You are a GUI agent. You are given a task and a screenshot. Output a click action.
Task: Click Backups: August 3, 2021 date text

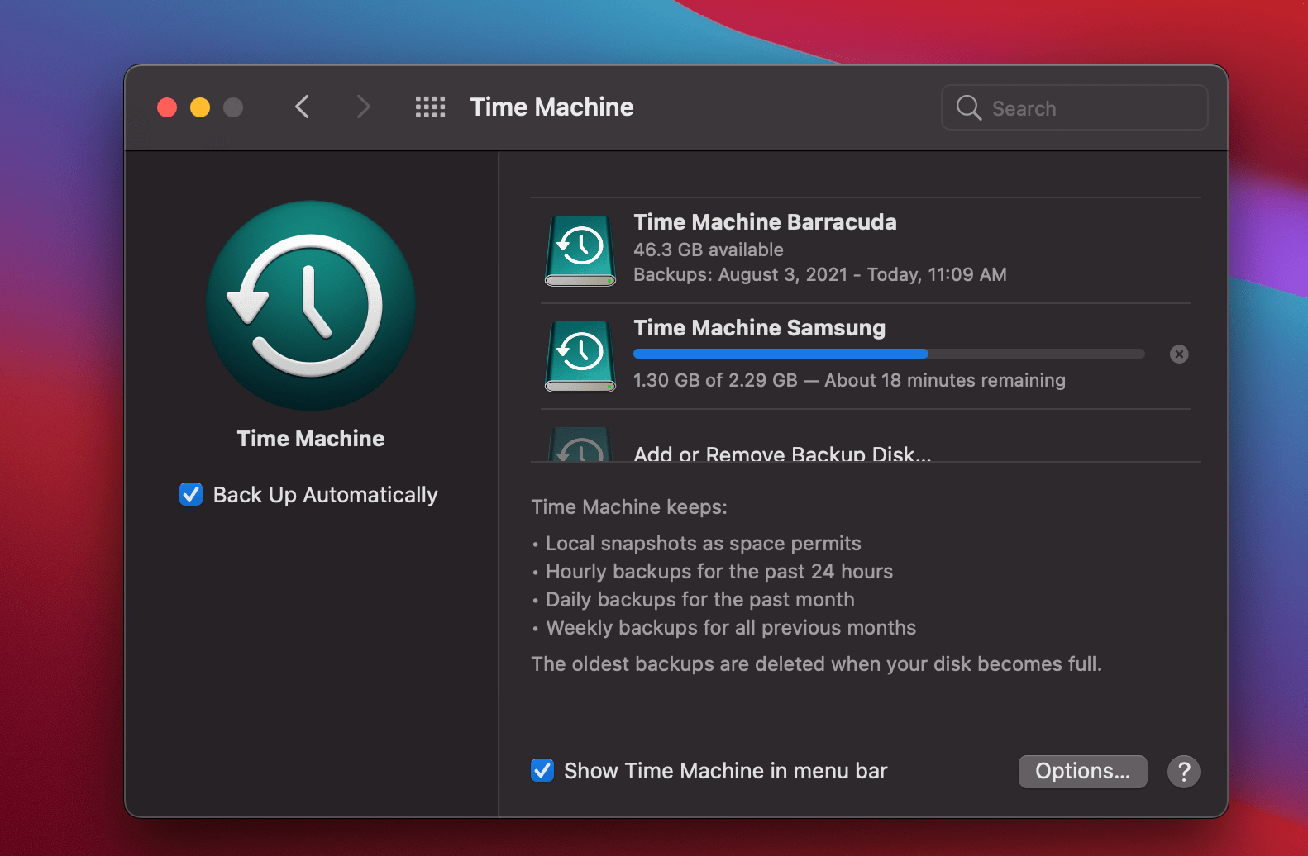pyautogui.click(x=819, y=274)
